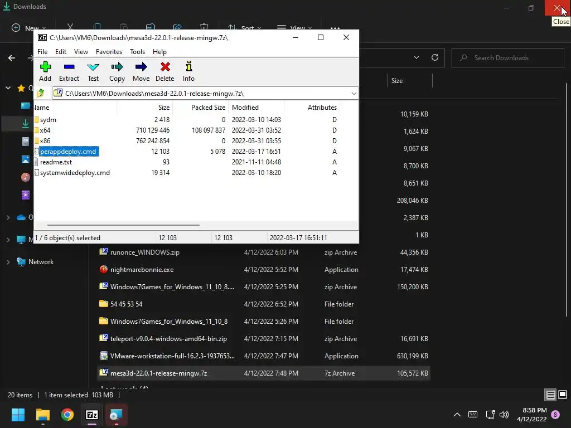Click the Search Downloads field

(507, 58)
